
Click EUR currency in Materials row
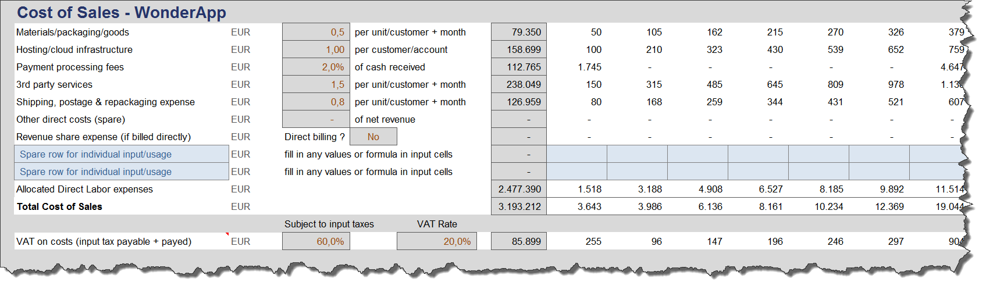pyautogui.click(x=241, y=33)
